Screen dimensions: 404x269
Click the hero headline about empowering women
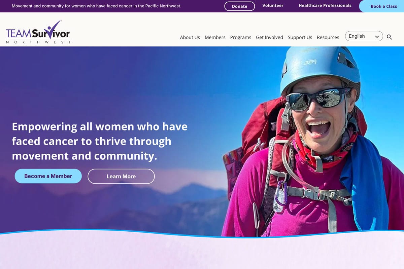click(100, 141)
